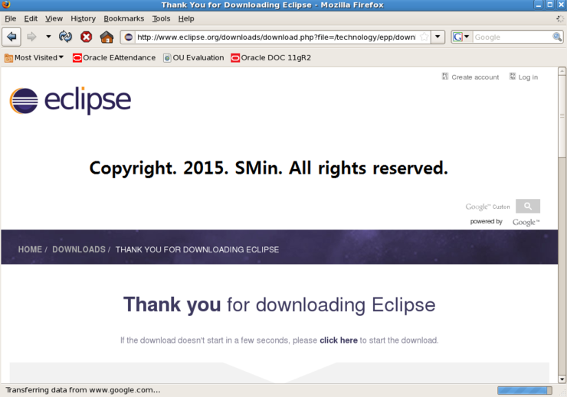The image size is (567, 397).
Task: Click the search magnifier icon in toolbar
Action: pos(557,37)
